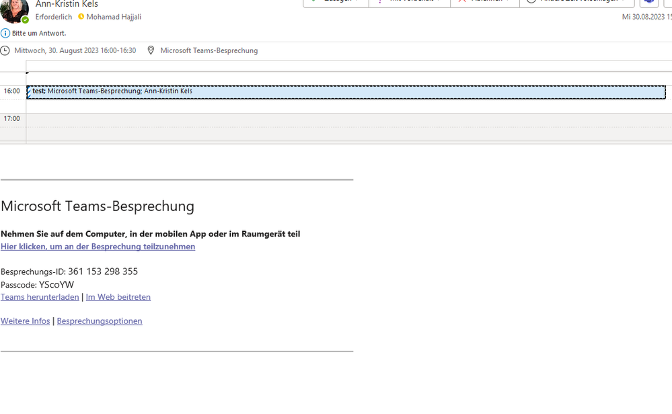Click the link to join the Besprechung
This screenshot has height=414, width=672.
click(98, 247)
